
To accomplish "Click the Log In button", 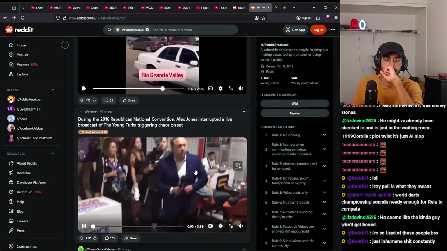I will [x=318, y=30].
